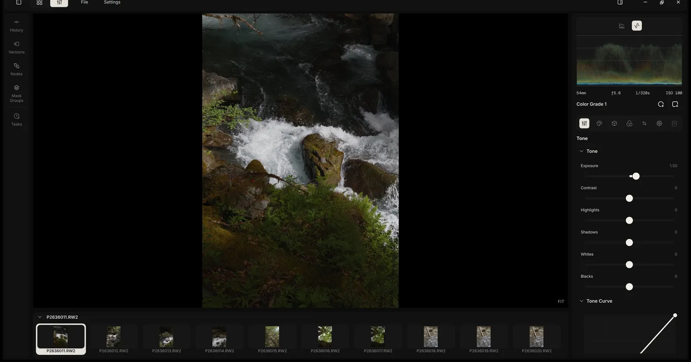
Task: Open the Nodes panel
Action: (16, 69)
